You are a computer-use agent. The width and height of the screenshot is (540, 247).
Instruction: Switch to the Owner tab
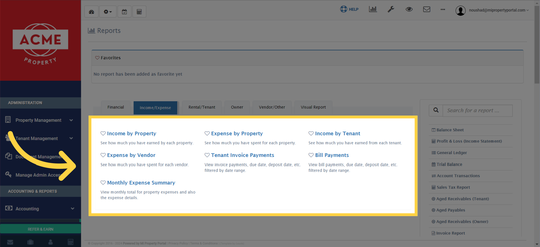tap(237, 107)
